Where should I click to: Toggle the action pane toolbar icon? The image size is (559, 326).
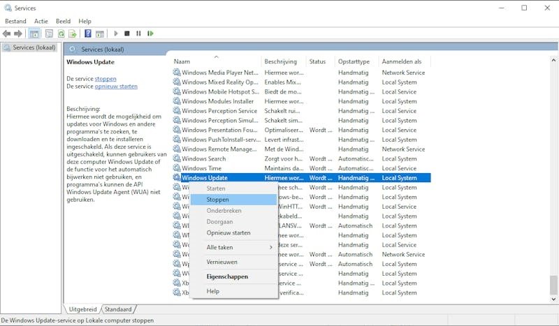[x=100, y=34]
